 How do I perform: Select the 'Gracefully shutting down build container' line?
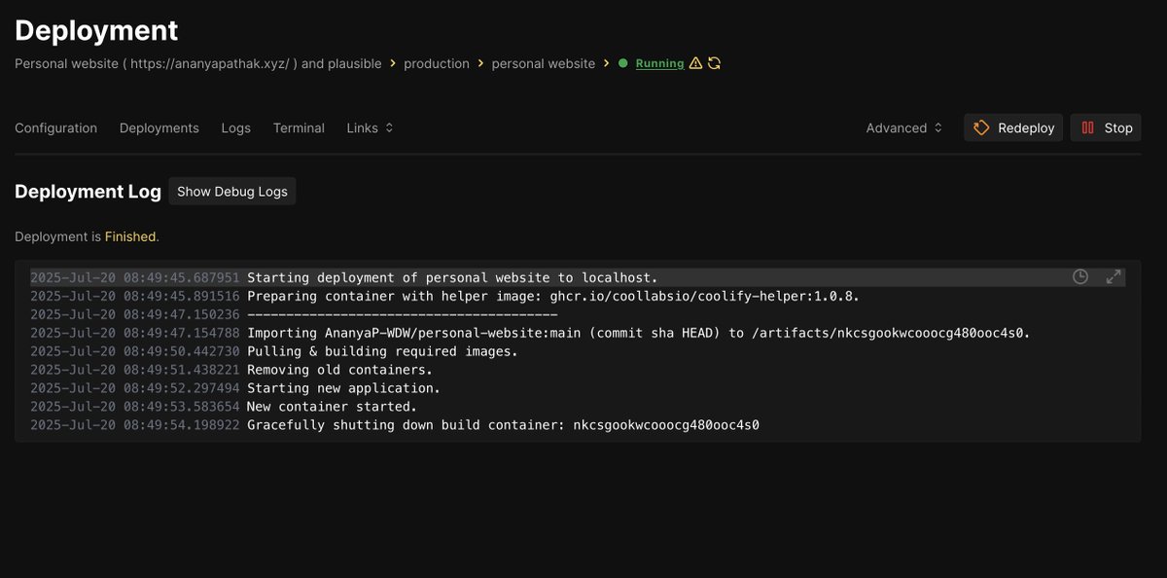(x=578, y=425)
